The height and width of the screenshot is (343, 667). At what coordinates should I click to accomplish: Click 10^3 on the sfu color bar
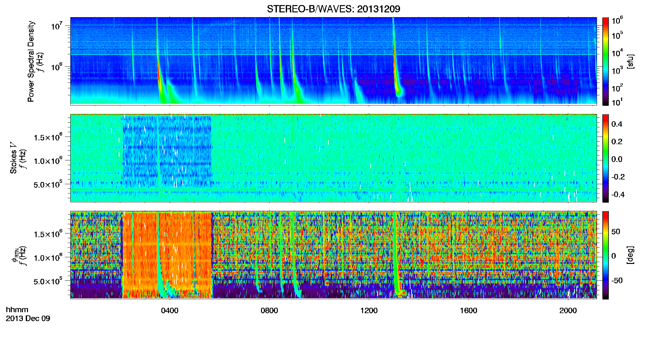617,70
